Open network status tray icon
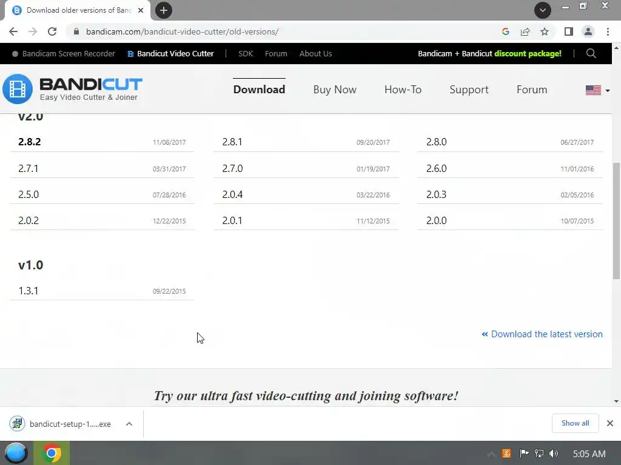The height and width of the screenshot is (465, 621). coord(539,453)
